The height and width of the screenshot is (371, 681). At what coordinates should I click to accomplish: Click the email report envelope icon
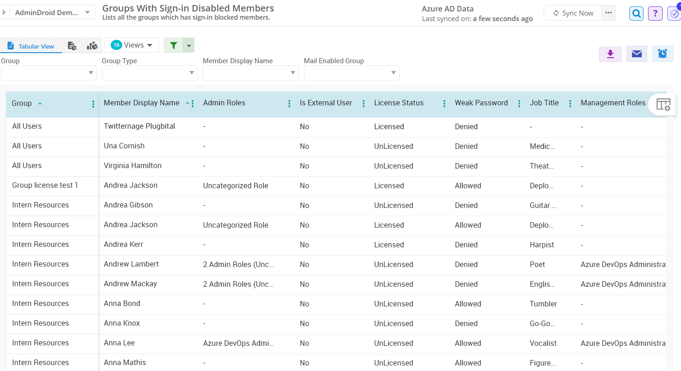click(637, 54)
